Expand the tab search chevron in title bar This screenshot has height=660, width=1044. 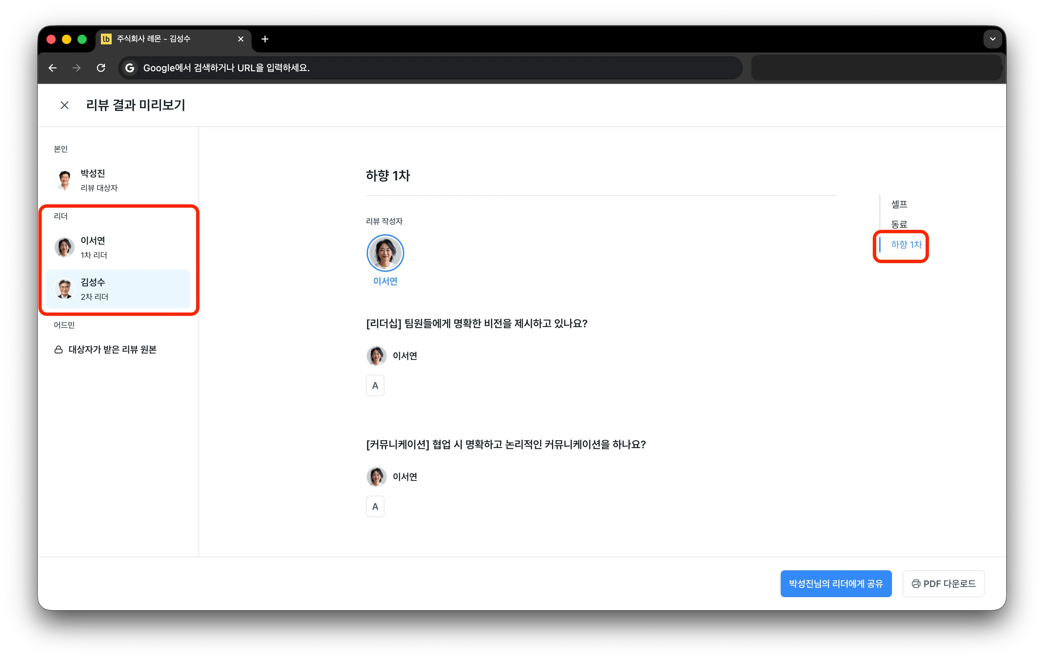point(993,39)
